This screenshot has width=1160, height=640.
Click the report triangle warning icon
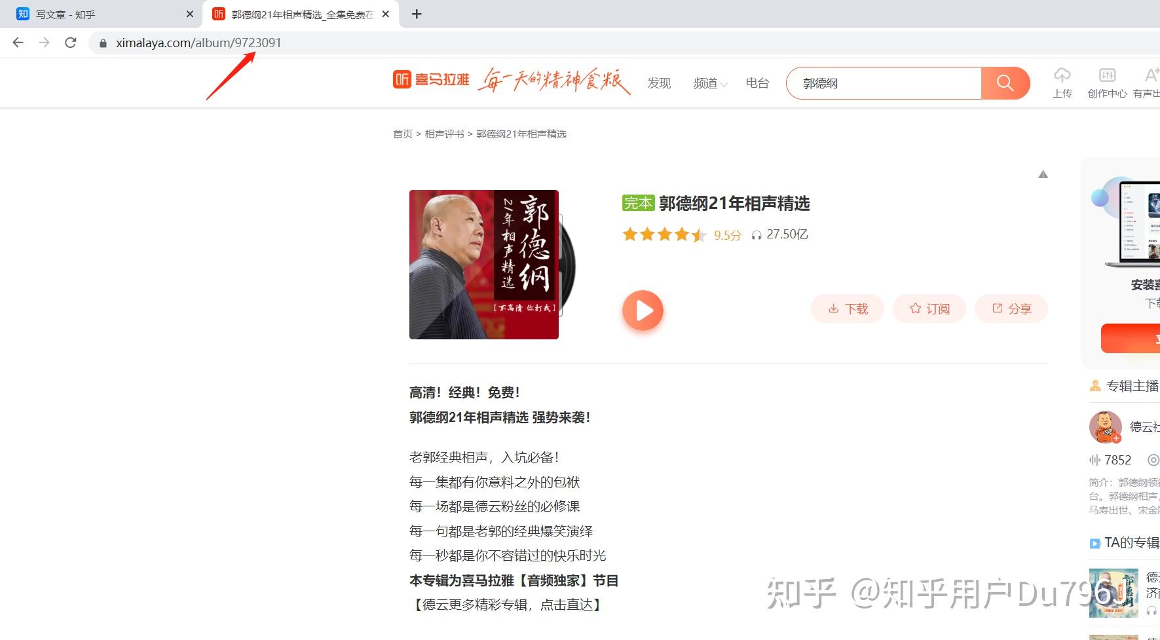point(1043,174)
